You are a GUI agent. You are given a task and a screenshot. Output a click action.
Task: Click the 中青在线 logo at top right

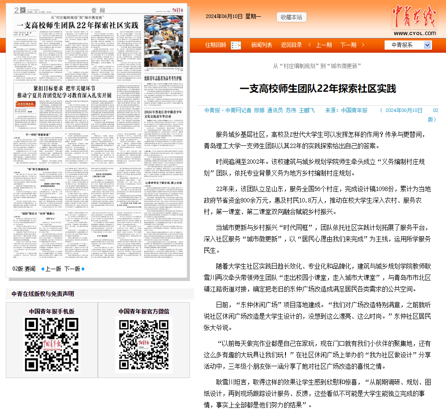tap(414, 21)
